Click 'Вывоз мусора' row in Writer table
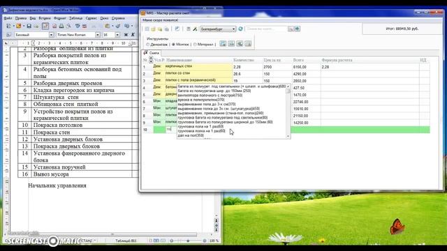447x251 pixels. 75,174
